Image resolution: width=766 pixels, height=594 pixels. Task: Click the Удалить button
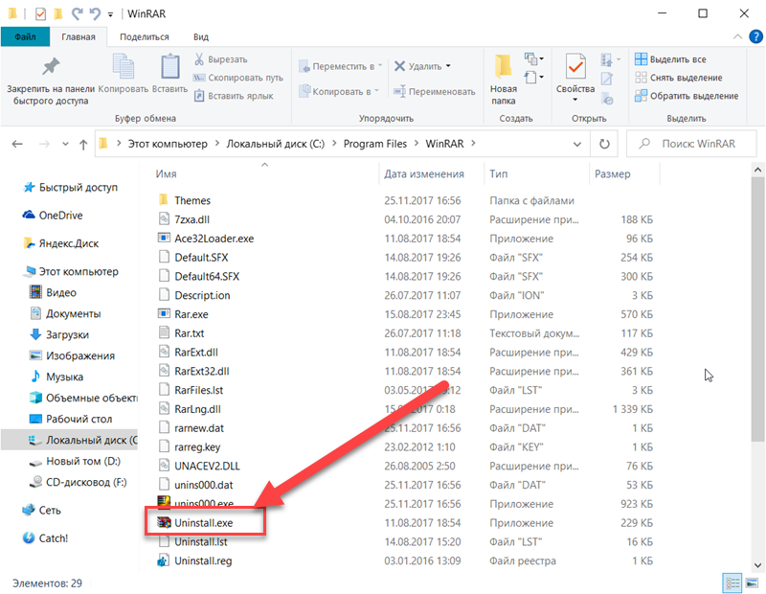click(x=418, y=66)
